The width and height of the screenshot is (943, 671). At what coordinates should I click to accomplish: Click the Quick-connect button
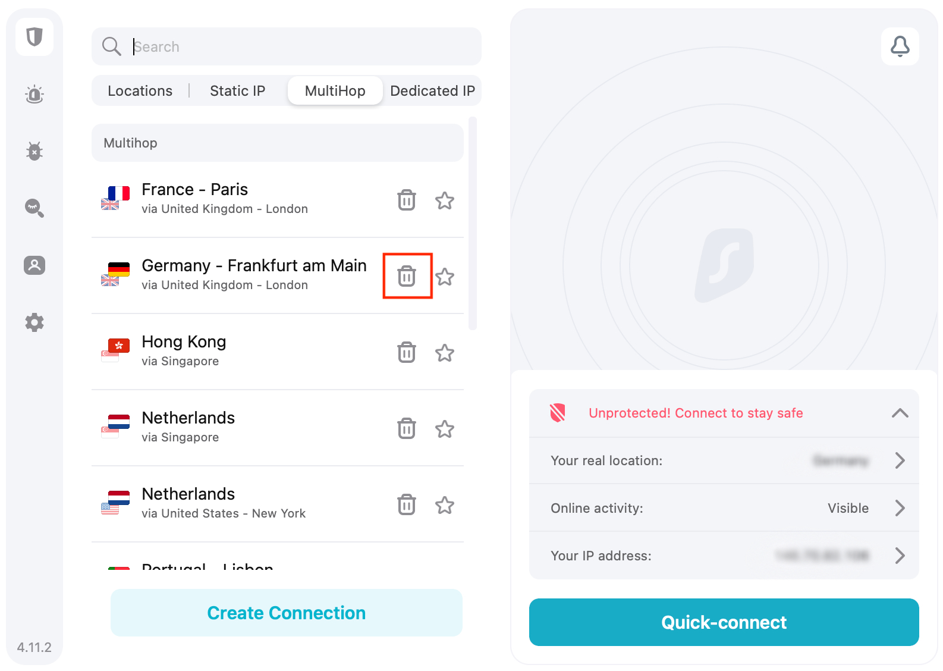pyautogui.click(x=724, y=622)
